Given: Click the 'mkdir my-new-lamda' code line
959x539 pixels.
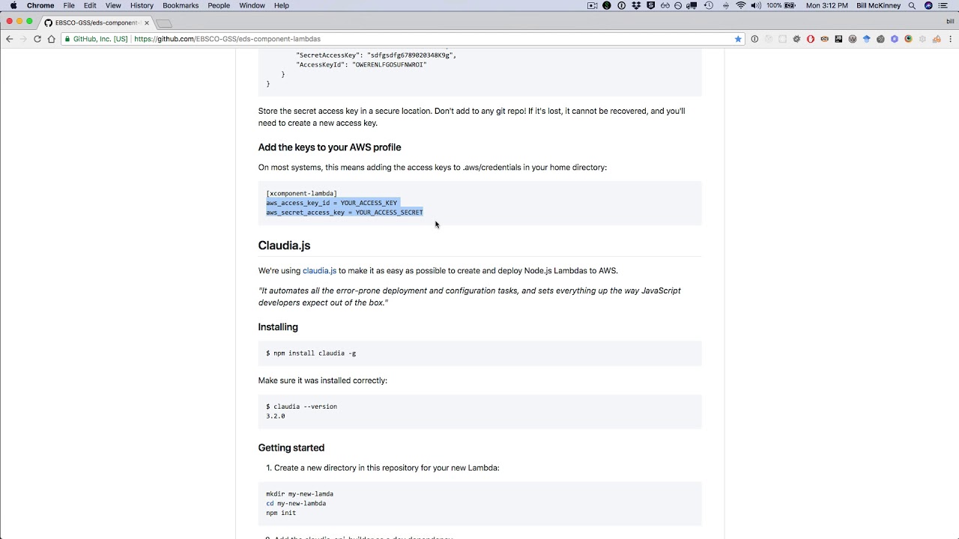Looking at the screenshot, I should [300, 494].
